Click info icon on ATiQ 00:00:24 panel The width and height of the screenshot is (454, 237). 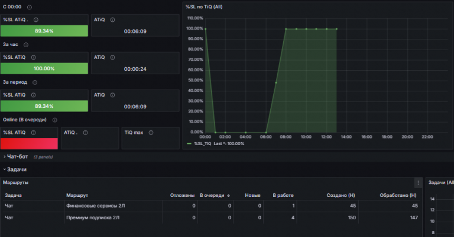(113, 57)
